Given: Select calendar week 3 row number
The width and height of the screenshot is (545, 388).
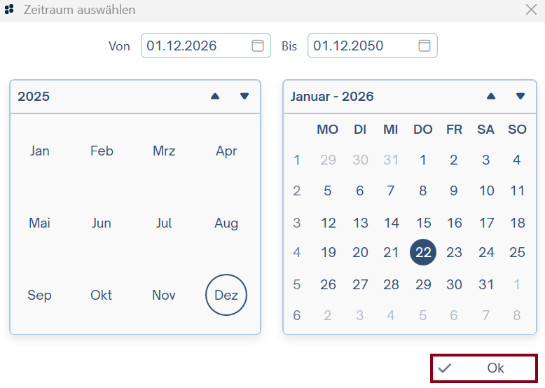Looking at the screenshot, I should 297,223.
